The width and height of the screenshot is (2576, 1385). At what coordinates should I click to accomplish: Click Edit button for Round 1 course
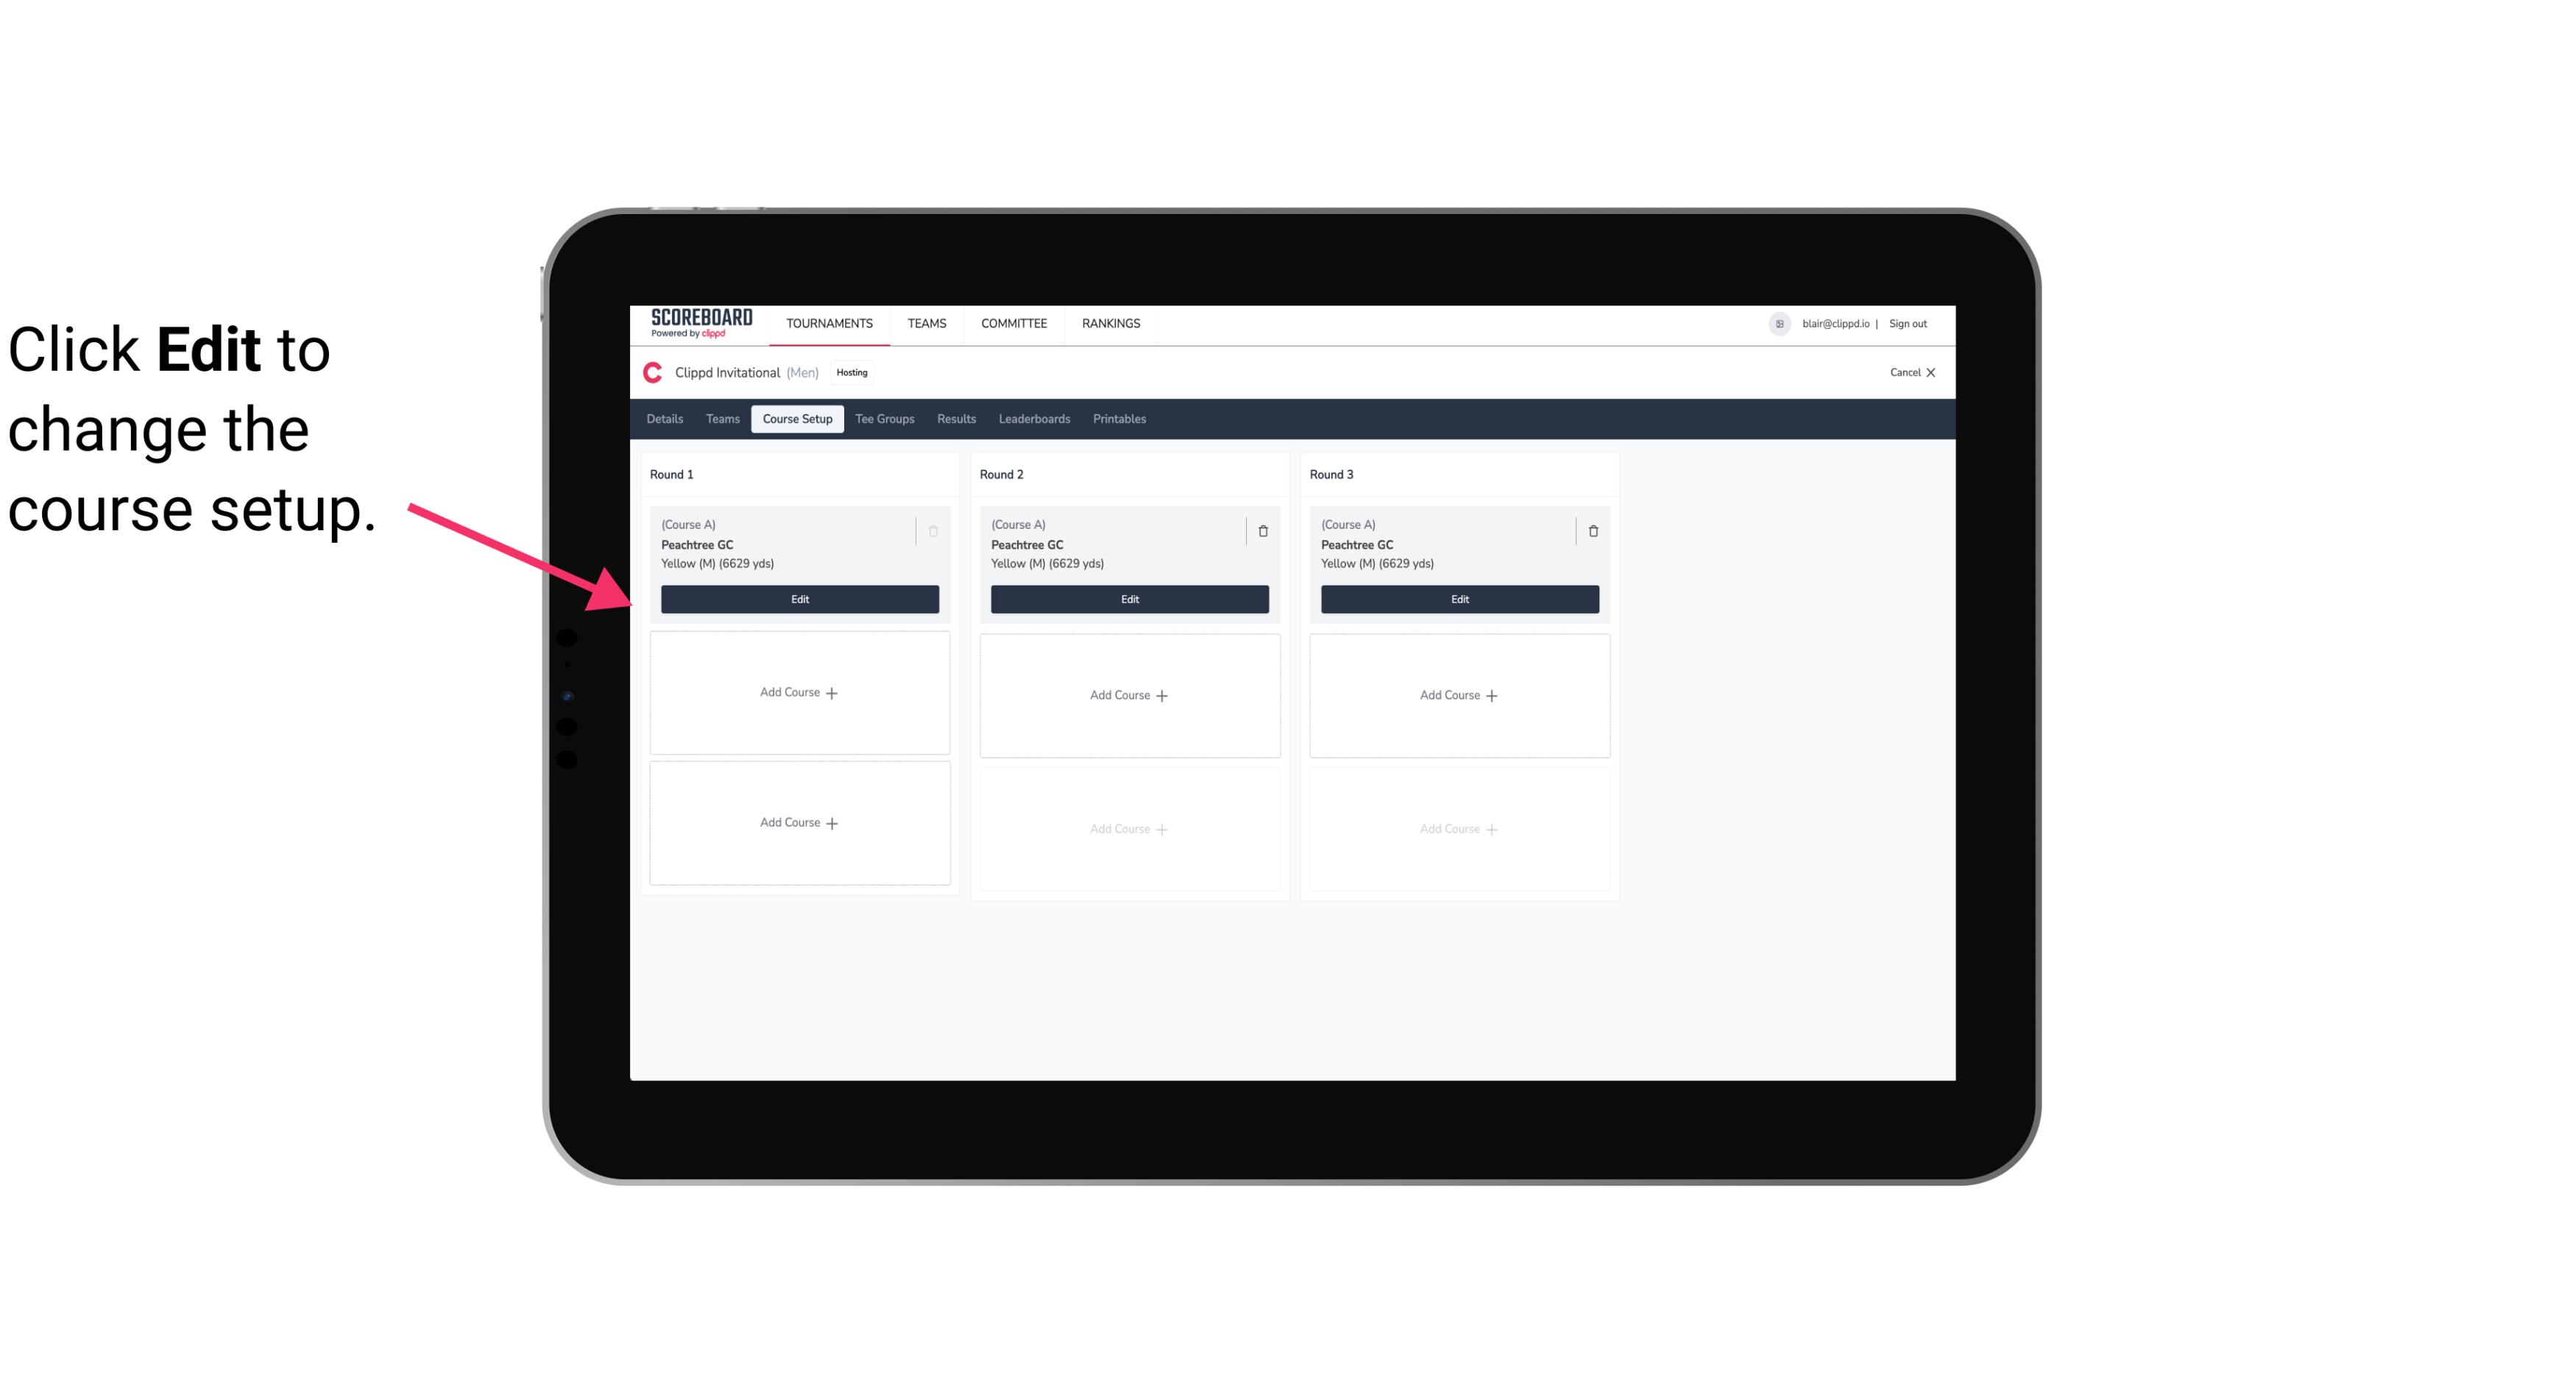[x=799, y=599]
